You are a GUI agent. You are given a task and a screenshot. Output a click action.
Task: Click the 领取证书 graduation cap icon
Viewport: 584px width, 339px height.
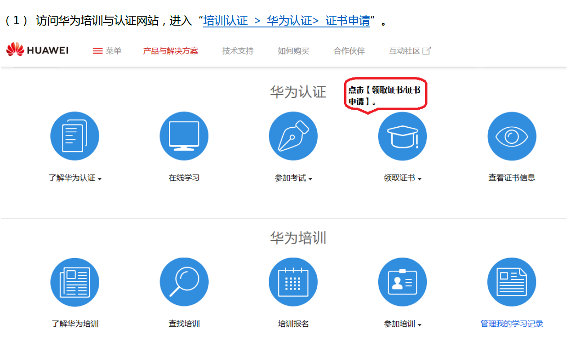403,136
